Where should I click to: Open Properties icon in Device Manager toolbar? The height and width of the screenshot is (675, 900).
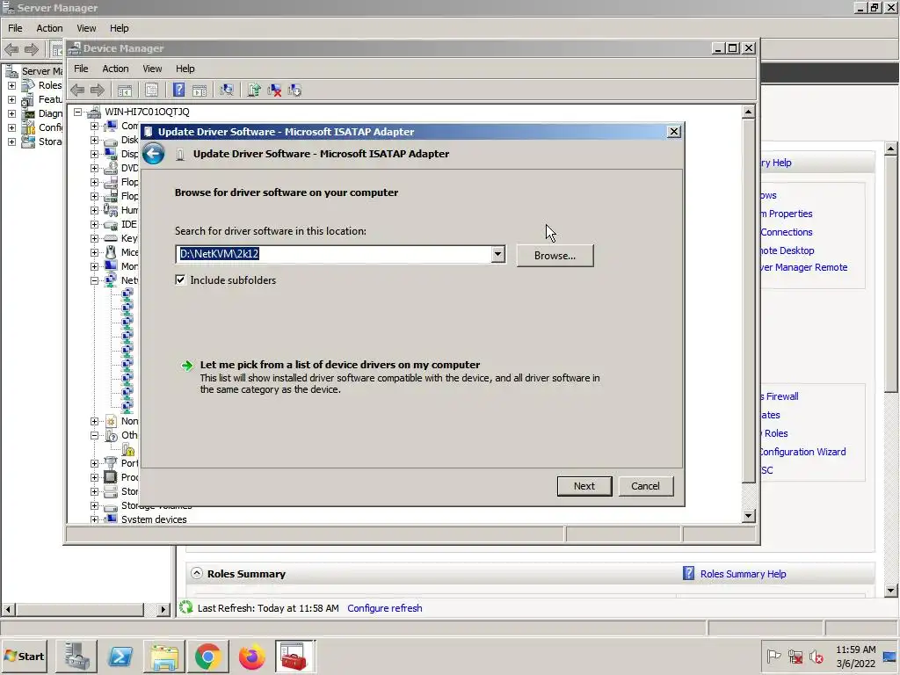click(151, 91)
